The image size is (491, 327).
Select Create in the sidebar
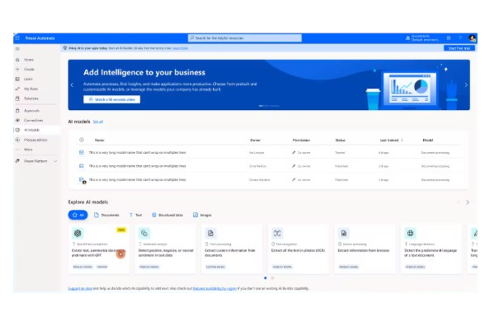click(29, 69)
